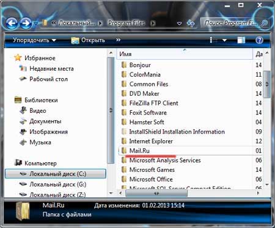Click navigation pane scroll up arrow
This screenshot has width=275, height=228.
pos(111,53)
